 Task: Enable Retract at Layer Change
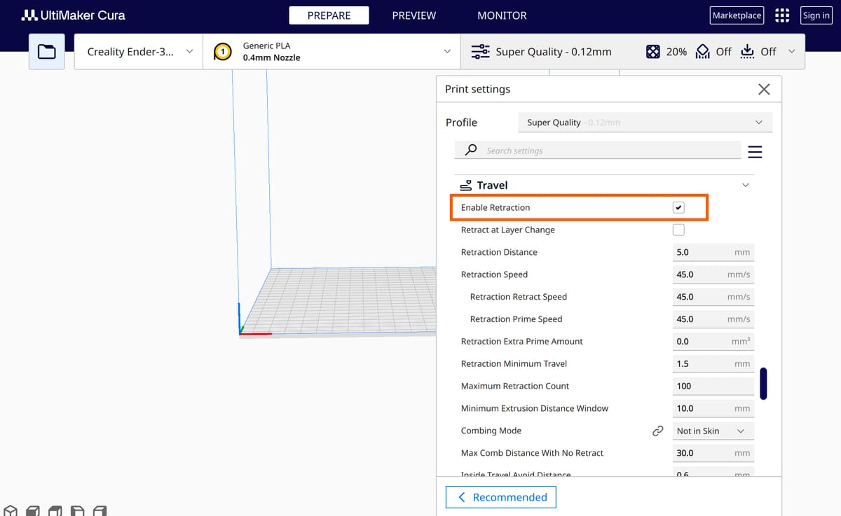(678, 230)
